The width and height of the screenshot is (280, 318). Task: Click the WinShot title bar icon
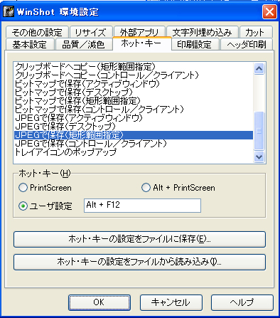click(x=9, y=11)
